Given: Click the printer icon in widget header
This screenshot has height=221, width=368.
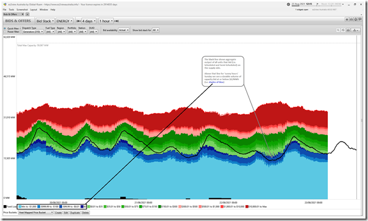Looking at the screenshot, I should (352, 20).
